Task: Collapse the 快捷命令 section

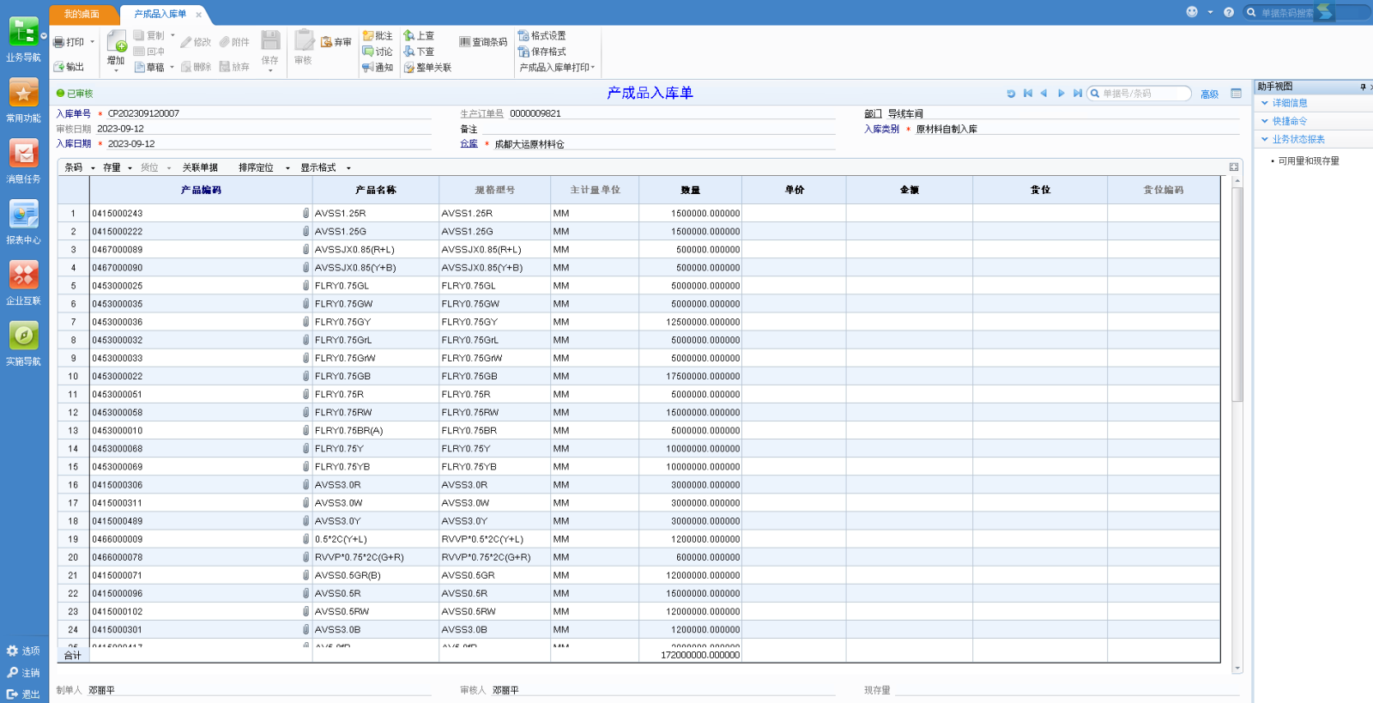Action: pos(1265,121)
